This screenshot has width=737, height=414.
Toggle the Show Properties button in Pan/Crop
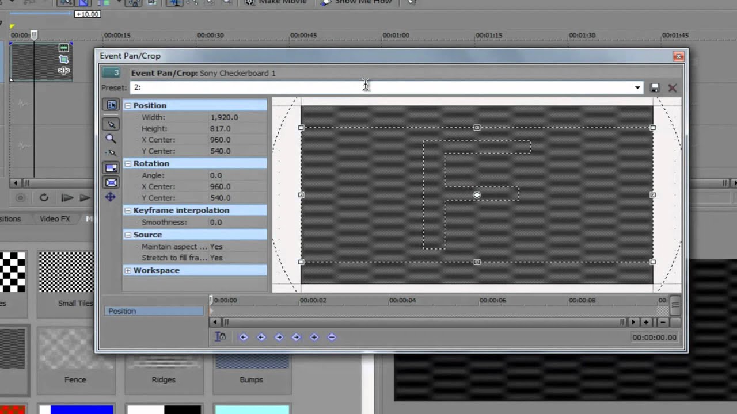111,105
